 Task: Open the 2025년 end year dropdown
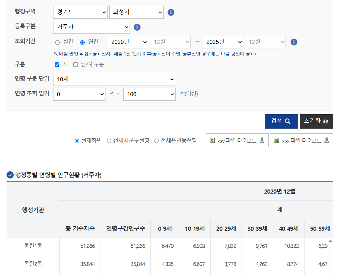223,42
